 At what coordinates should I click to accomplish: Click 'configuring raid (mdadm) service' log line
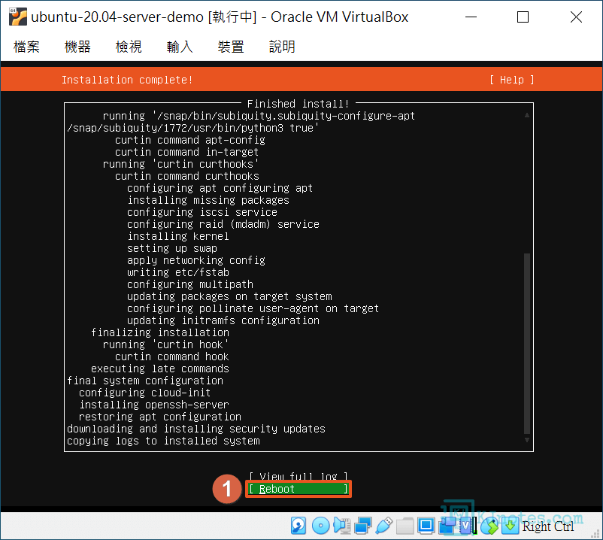click(223, 224)
